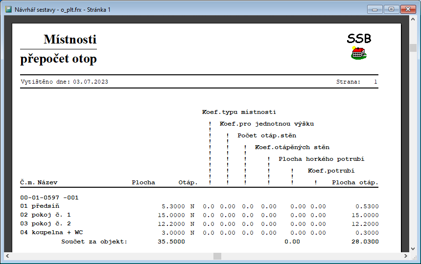Click the Název column header
The width and height of the screenshot is (421, 264).
[47, 182]
